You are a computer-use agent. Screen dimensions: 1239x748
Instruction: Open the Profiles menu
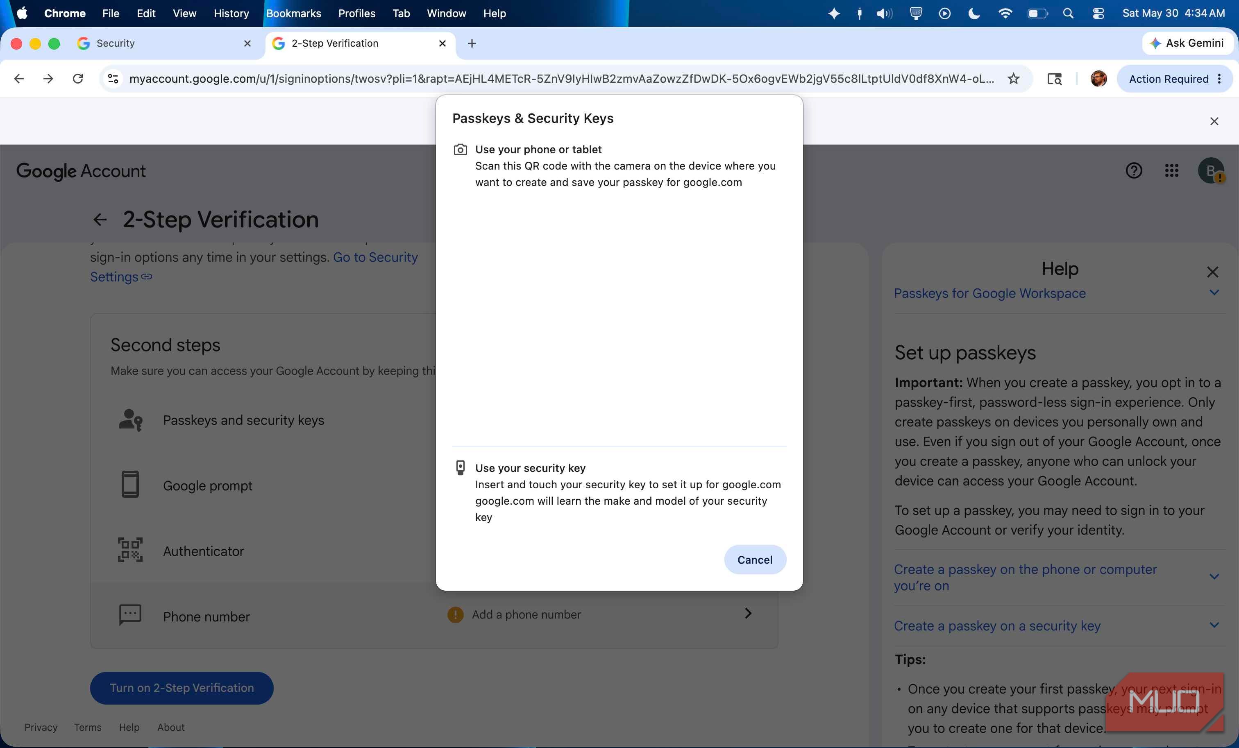click(x=356, y=14)
